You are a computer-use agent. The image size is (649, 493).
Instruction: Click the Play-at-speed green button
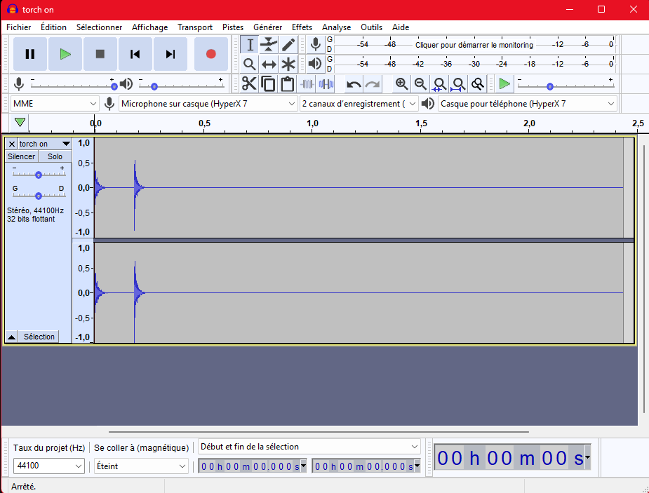pos(504,84)
